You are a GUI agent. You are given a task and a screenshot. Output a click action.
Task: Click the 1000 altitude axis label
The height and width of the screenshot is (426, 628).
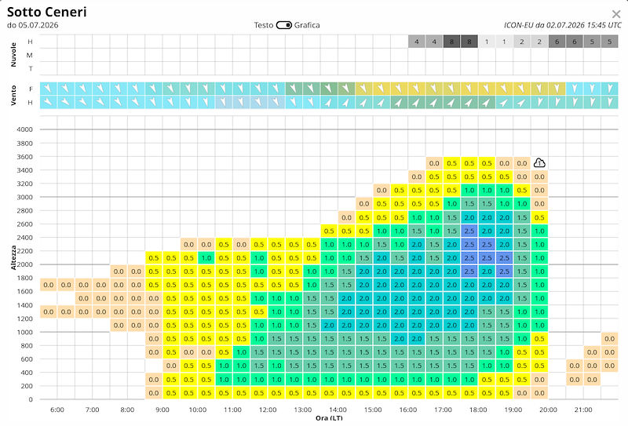[x=25, y=332]
